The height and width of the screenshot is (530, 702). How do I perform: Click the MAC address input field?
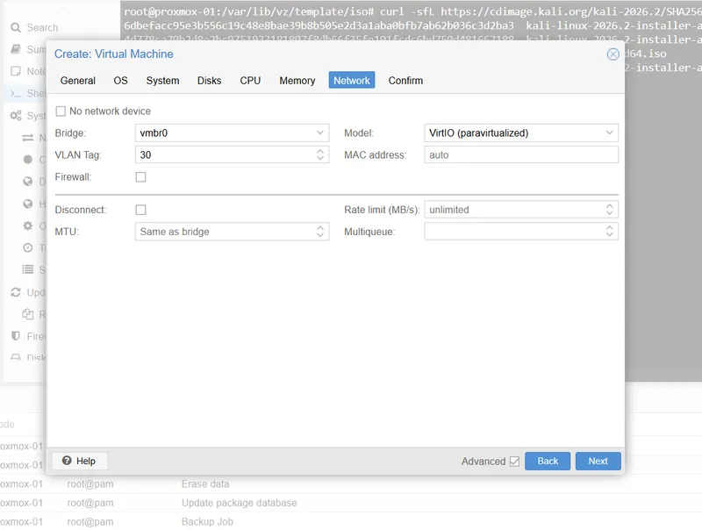coord(521,155)
